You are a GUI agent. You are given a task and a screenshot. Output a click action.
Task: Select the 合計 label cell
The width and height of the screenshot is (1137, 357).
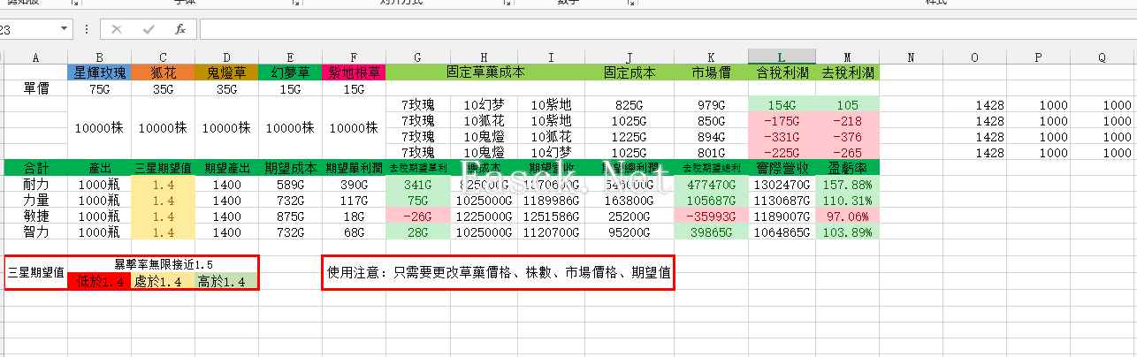pos(35,168)
